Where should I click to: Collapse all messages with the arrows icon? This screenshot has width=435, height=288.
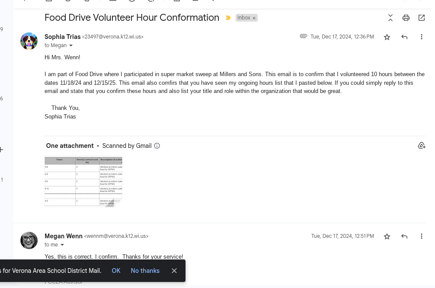[x=390, y=18]
